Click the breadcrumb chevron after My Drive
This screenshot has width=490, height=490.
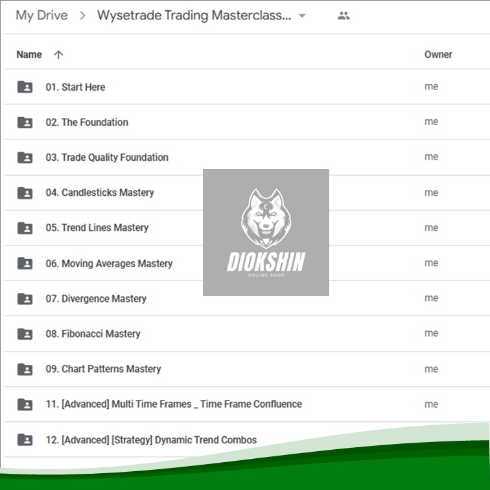click(x=82, y=16)
